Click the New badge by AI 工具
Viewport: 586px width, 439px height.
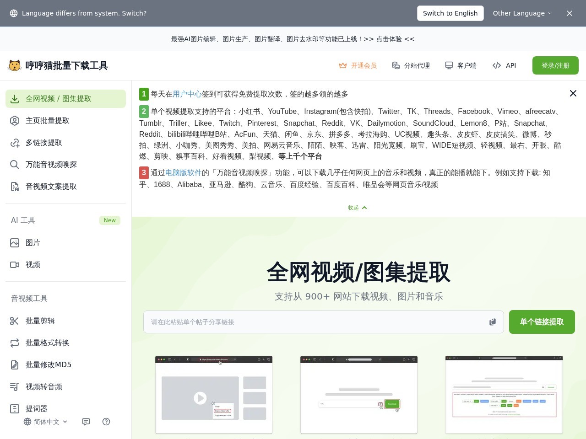(x=110, y=220)
